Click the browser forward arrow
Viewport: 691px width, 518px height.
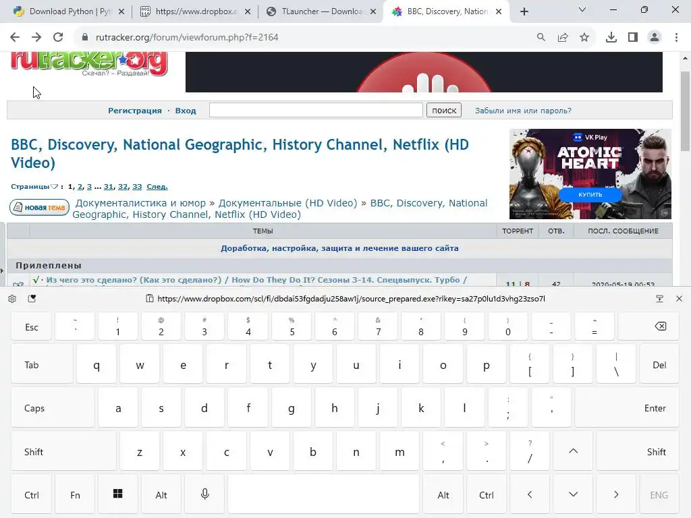(36, 38)
